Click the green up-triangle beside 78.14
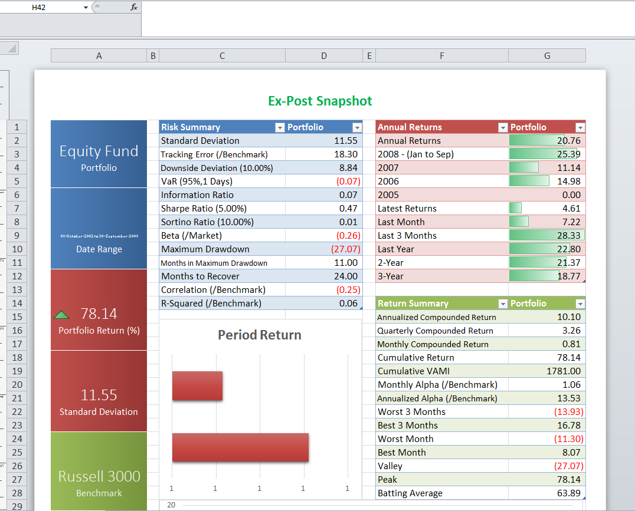 pyautogui.click(x=61, y=315)
